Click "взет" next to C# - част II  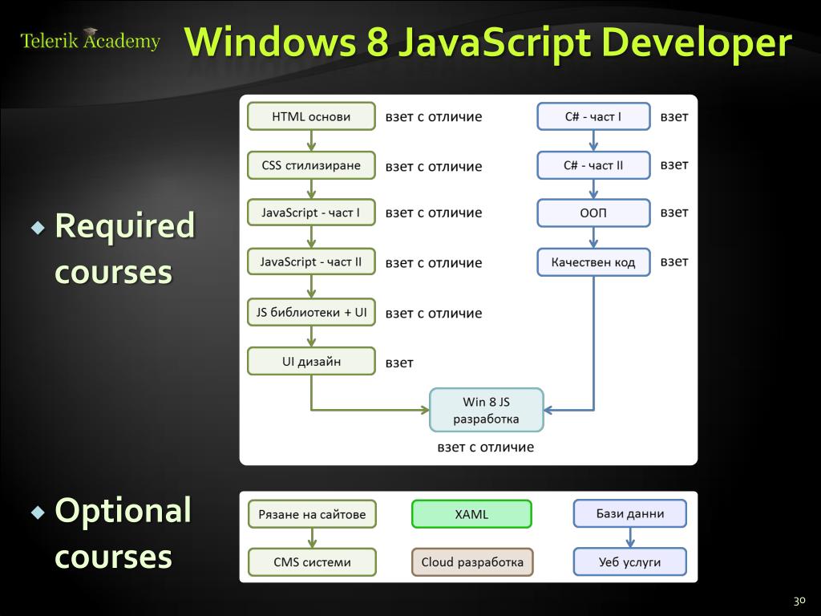point(673,165)
